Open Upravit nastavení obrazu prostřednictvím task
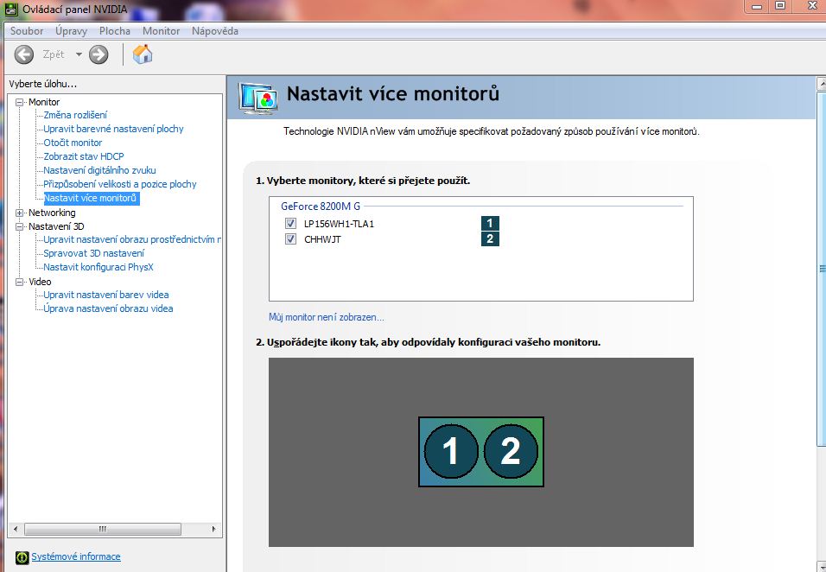 [x=132, y=239]
